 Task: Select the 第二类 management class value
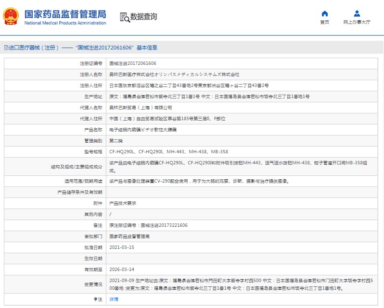click(x=116, y=141)
